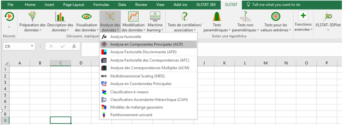The image size is (343, 125).
Task: Click the Machine learning icon
Action: 155,17
